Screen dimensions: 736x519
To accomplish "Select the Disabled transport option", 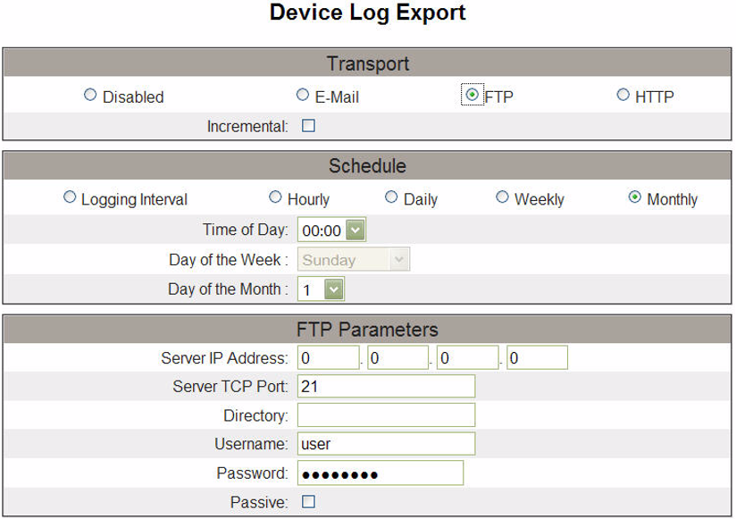I will point(90,95).
